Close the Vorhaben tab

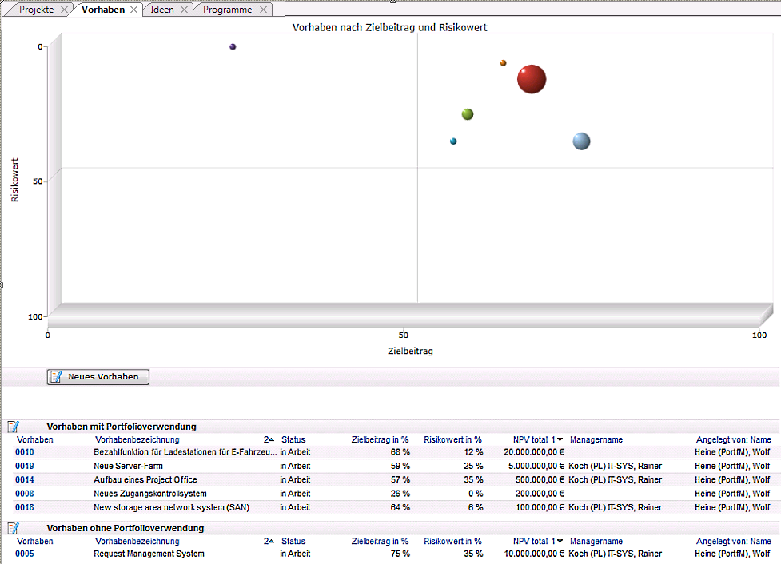[134, 10]
